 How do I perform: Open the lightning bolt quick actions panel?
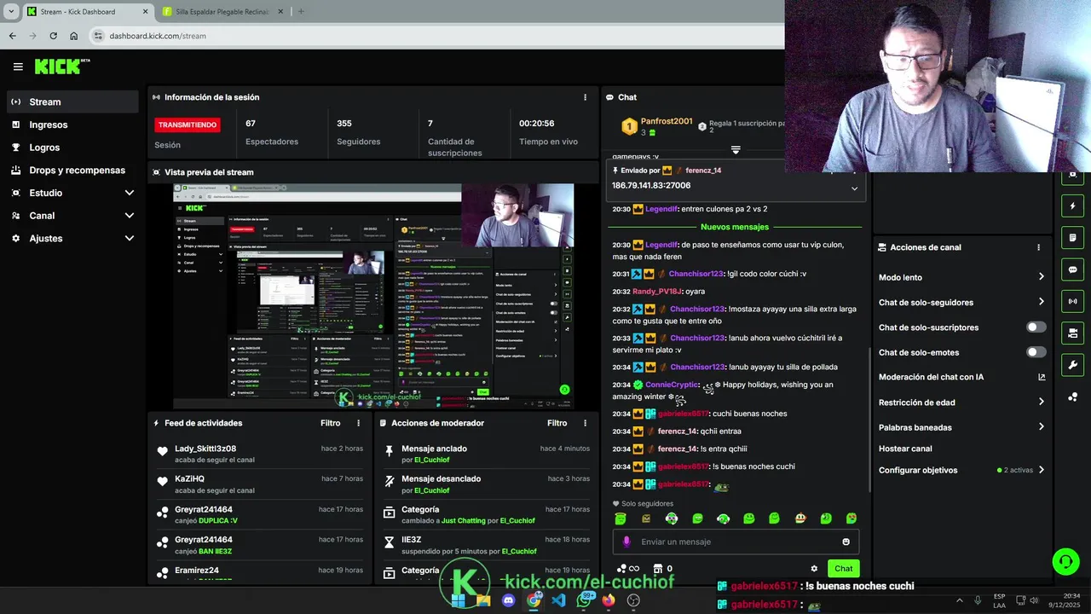pyautogui.click(x=1072, y=206)
